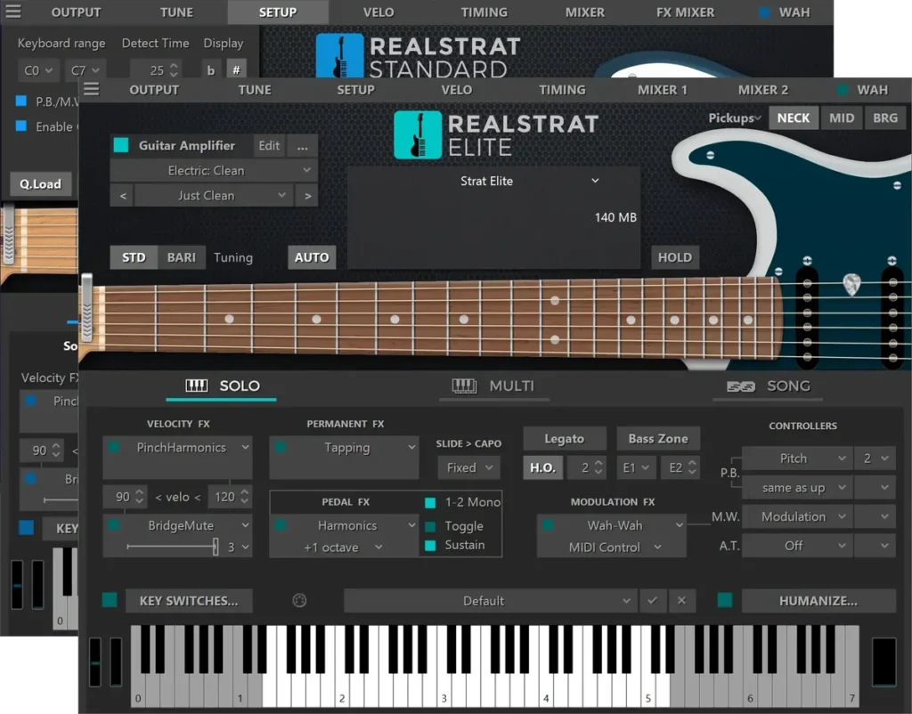Click the KEY SWITCHES... button
The width and height of the screenshot is (912, 714).
coord(189,601)
